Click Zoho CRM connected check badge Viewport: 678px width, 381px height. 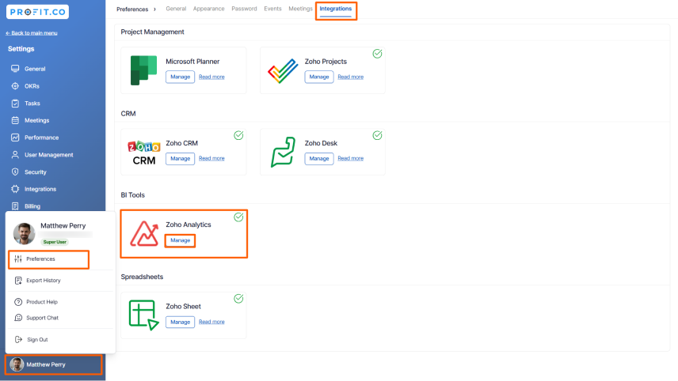click(x=238, y=135)
